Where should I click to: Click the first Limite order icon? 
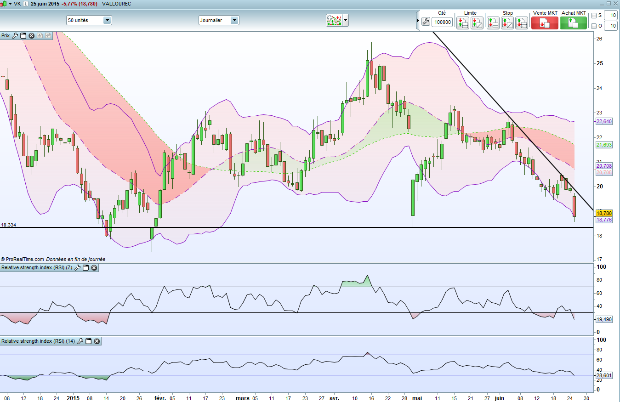point(463,23)
